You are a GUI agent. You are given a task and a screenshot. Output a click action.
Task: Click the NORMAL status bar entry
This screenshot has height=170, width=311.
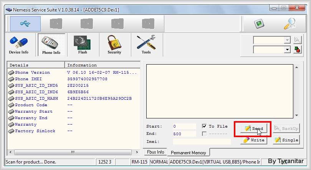click(x=159, y=162)
